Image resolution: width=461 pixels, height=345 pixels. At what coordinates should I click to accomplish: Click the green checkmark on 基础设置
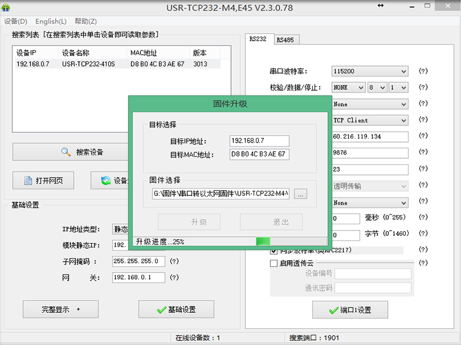(x=161, y=309)
